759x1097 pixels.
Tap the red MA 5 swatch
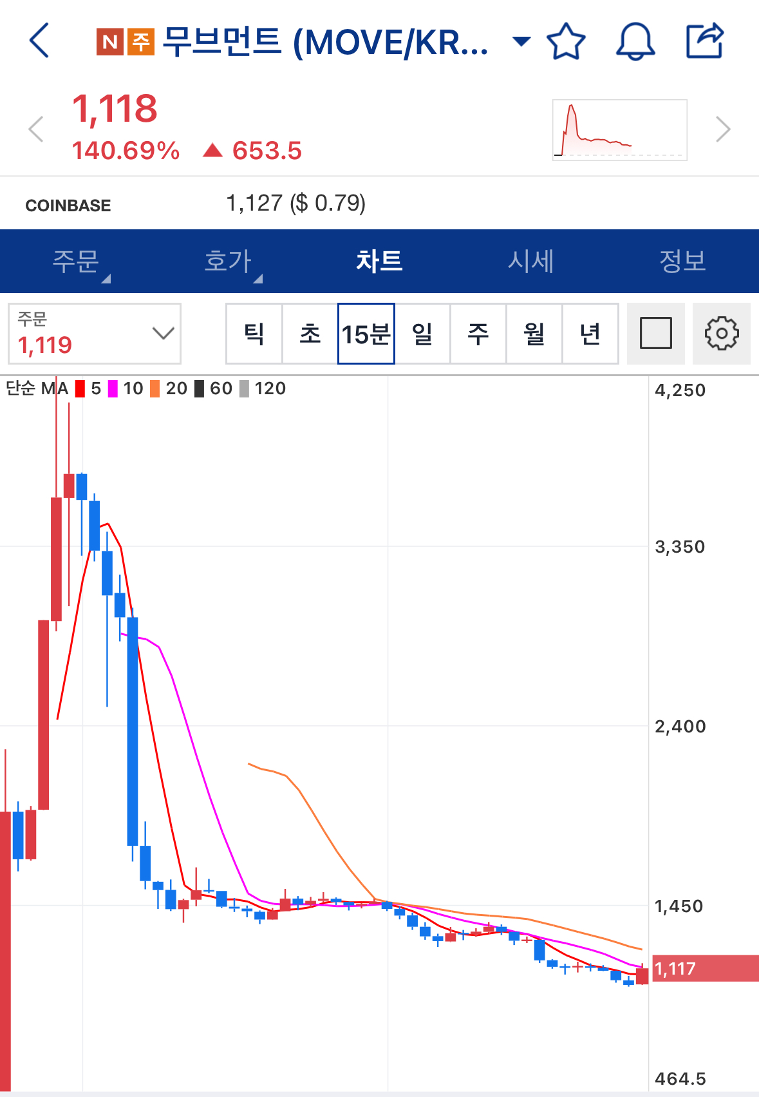[x=80, y=388]
